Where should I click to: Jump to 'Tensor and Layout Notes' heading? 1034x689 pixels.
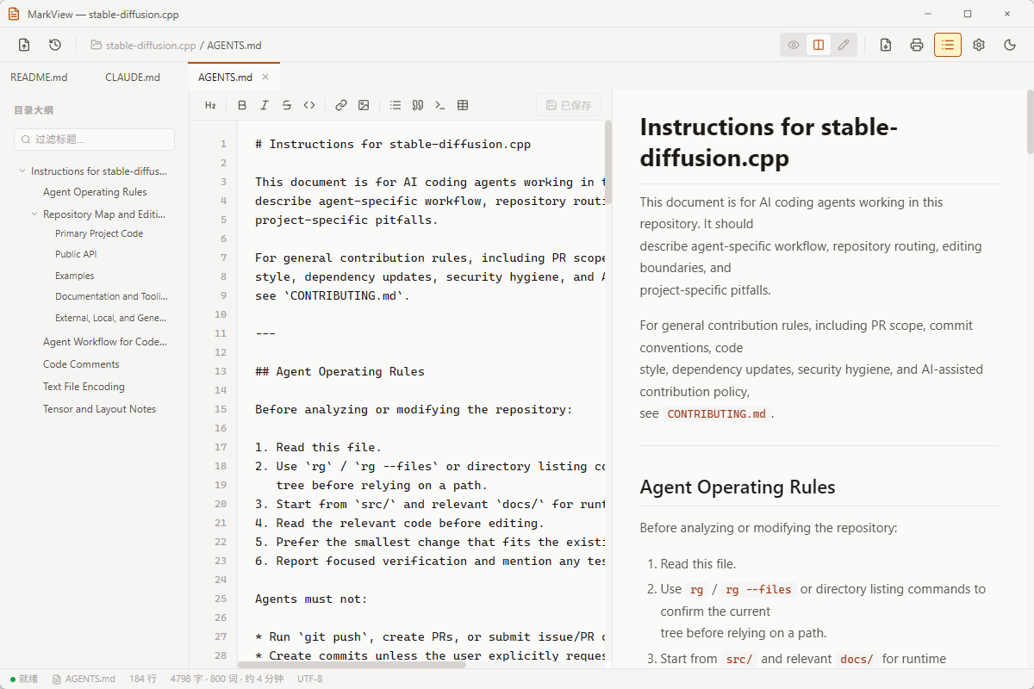point(100,409)
